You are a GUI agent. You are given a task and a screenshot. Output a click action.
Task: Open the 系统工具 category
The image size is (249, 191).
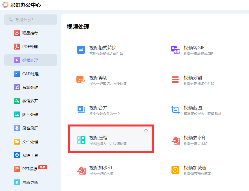[31, 155]
